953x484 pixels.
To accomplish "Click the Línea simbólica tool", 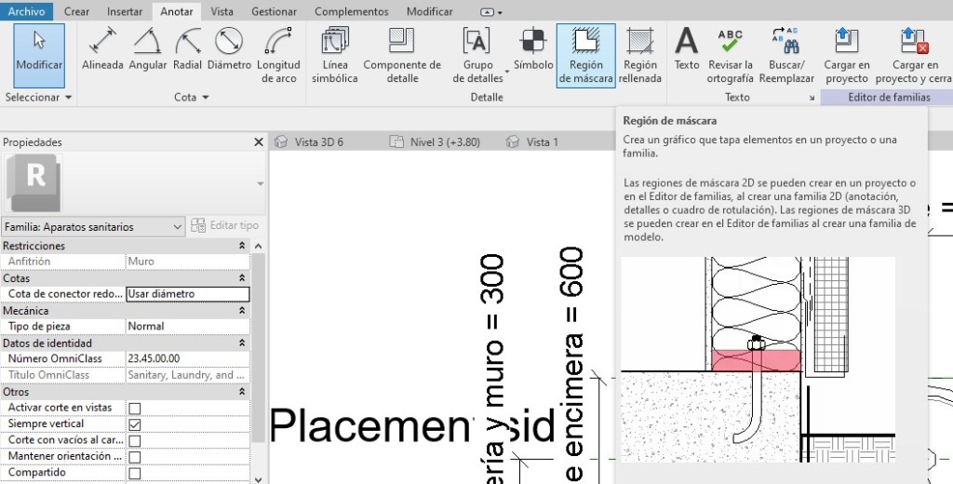I will tap(334, 54).
